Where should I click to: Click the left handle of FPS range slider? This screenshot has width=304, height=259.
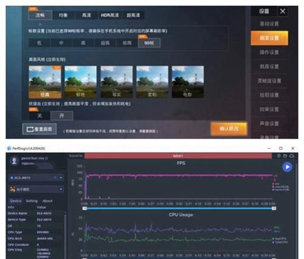tap(85, 209)
